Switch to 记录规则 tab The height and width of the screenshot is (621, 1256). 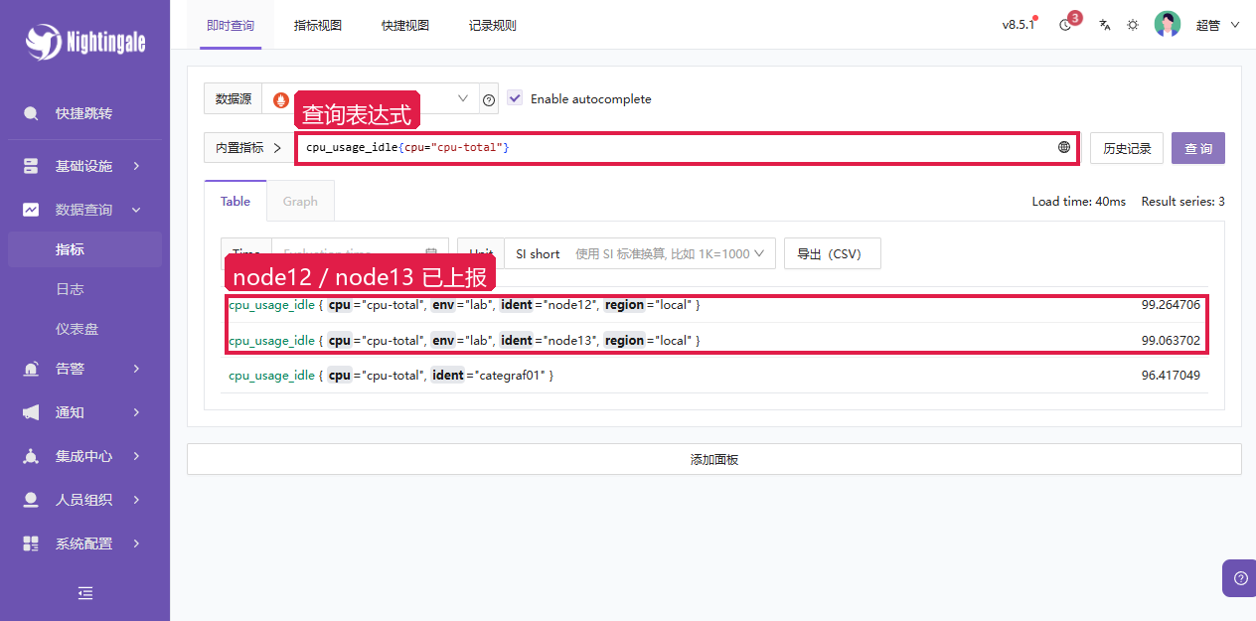pos(493,25)
